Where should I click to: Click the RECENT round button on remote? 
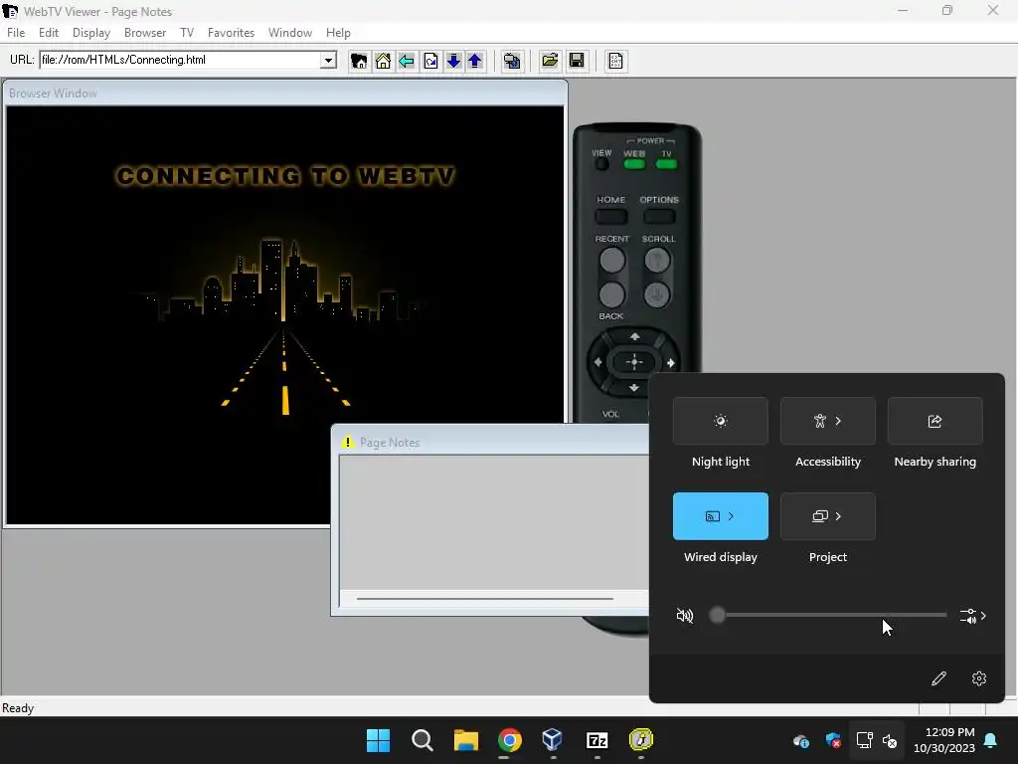tap(612, 261)
